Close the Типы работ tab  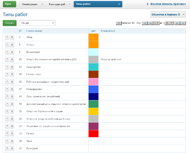click(119, 4)
